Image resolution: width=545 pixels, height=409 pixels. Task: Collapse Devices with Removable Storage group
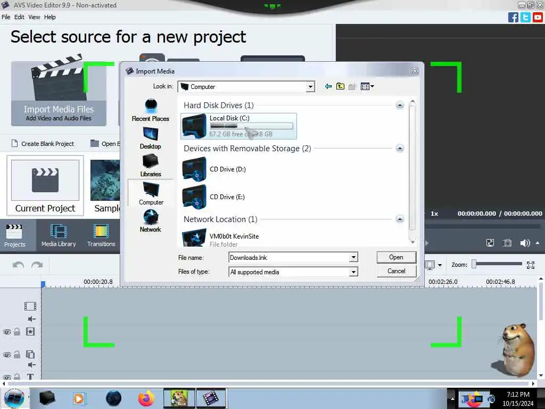[400, 149]
